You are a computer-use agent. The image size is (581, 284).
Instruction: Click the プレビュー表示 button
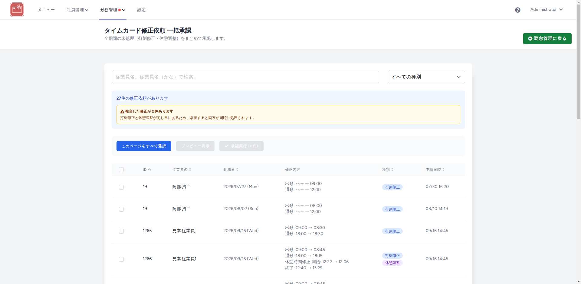[x=195, y=146]
